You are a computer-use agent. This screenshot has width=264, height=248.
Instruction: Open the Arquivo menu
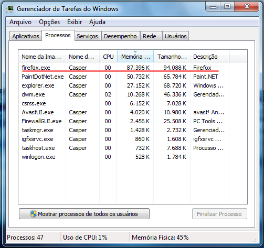[x=20, y=22]
